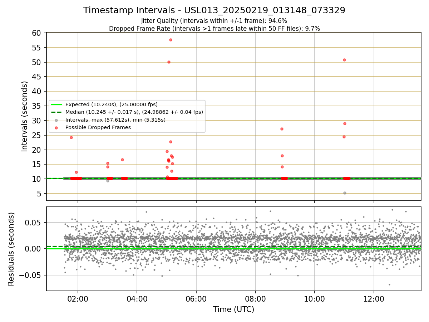Click the 'Jitter Quality' 94.6% subtitle line
This screenshot has height=322, width=429.
tap(214, 21)
